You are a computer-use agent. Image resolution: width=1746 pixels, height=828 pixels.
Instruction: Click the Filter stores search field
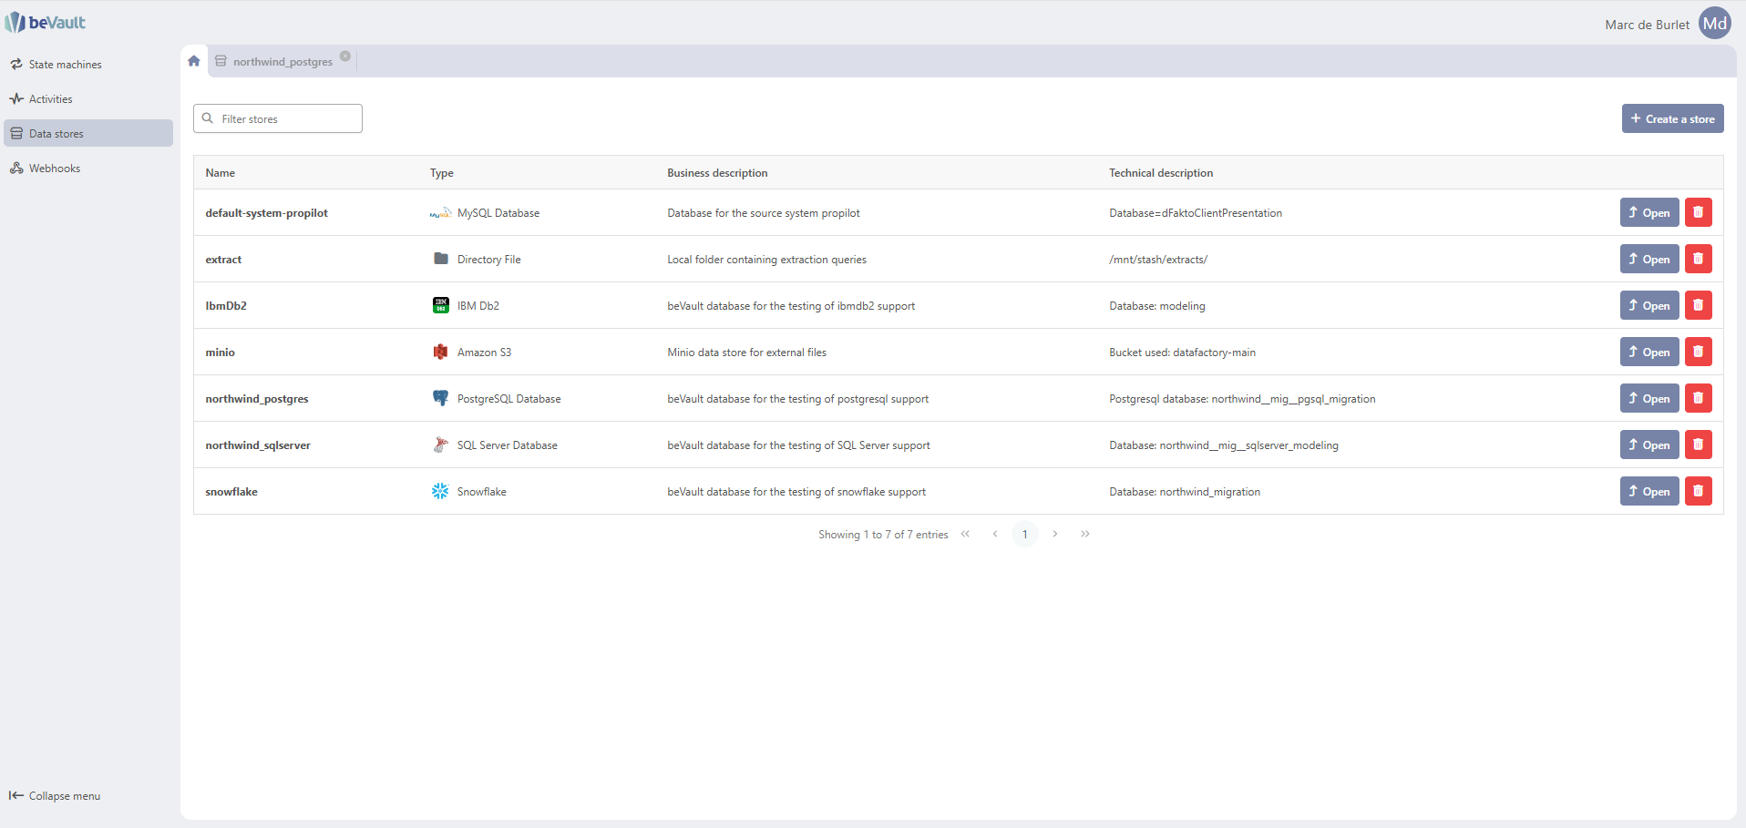coord(278,118)
